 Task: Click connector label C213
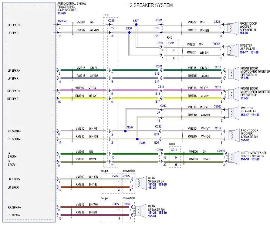tap(164, 106)
